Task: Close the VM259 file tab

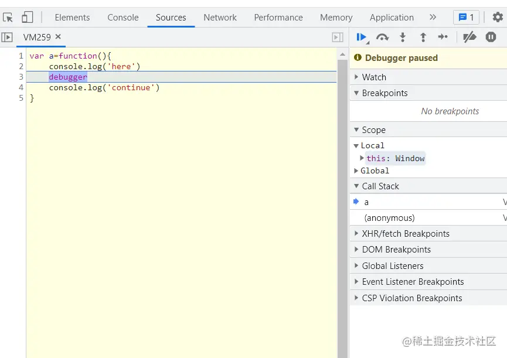Action: point(58,37)
